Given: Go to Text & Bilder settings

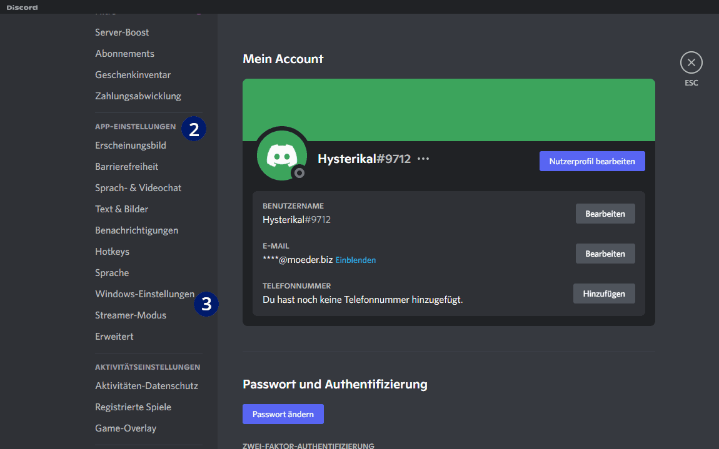Looking at the screenshot, I should point(121,209).
